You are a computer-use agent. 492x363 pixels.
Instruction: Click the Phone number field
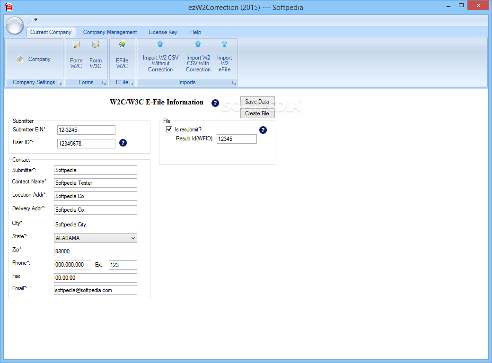click(72, 265)
